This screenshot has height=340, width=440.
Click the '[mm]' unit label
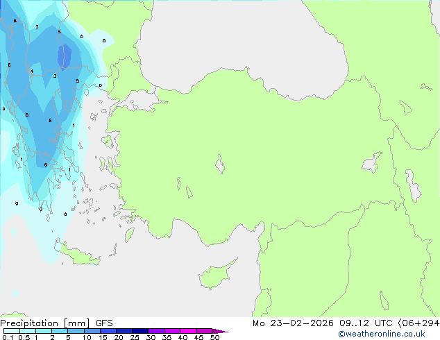click(77, 323)
